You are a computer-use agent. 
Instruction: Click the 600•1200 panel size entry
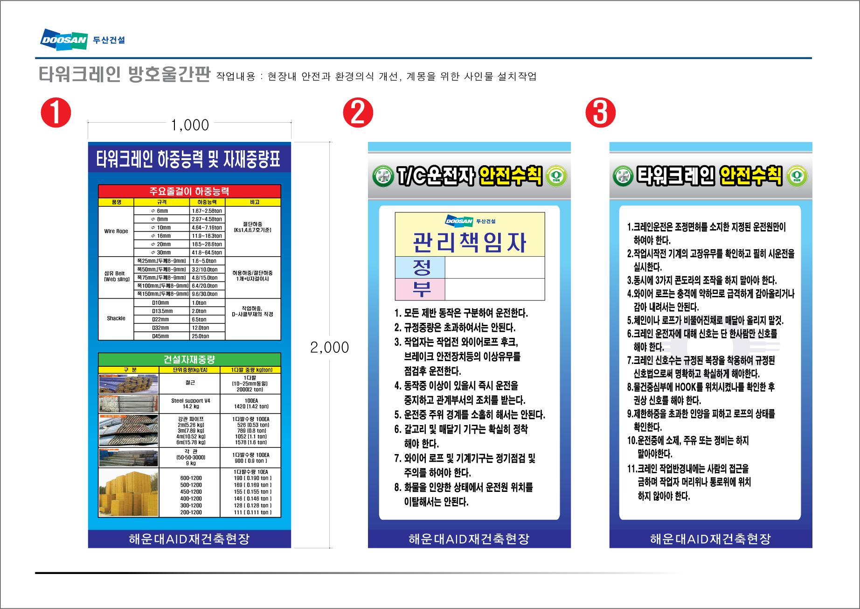point(191,478)
